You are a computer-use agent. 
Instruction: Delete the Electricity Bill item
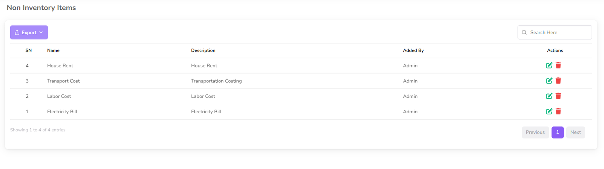[x=558, y=111]
